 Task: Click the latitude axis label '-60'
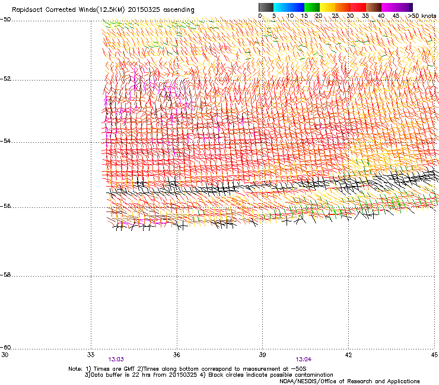pyautogui.click(x=5, y=348)
